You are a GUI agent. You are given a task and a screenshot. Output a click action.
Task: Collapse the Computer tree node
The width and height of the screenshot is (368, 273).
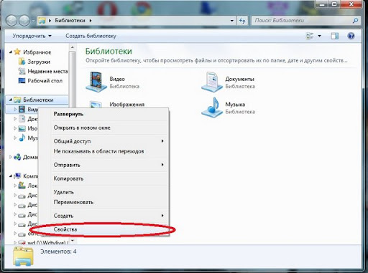pyautogui.click(x=10, y=176)
